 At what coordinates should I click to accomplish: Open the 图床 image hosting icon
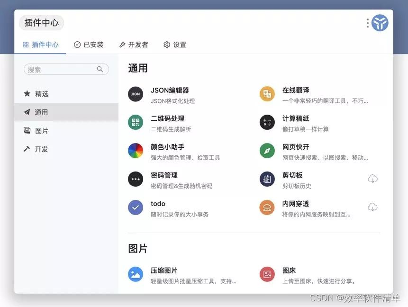[x=267, y=274]
